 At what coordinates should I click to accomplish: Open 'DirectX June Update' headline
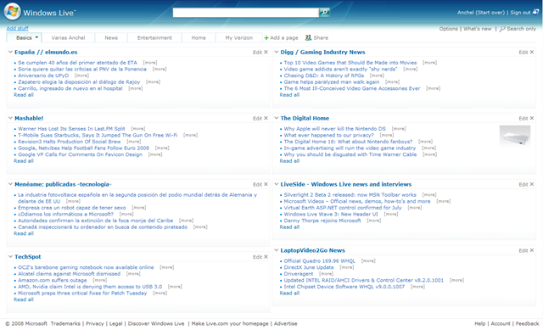[309, 267]
